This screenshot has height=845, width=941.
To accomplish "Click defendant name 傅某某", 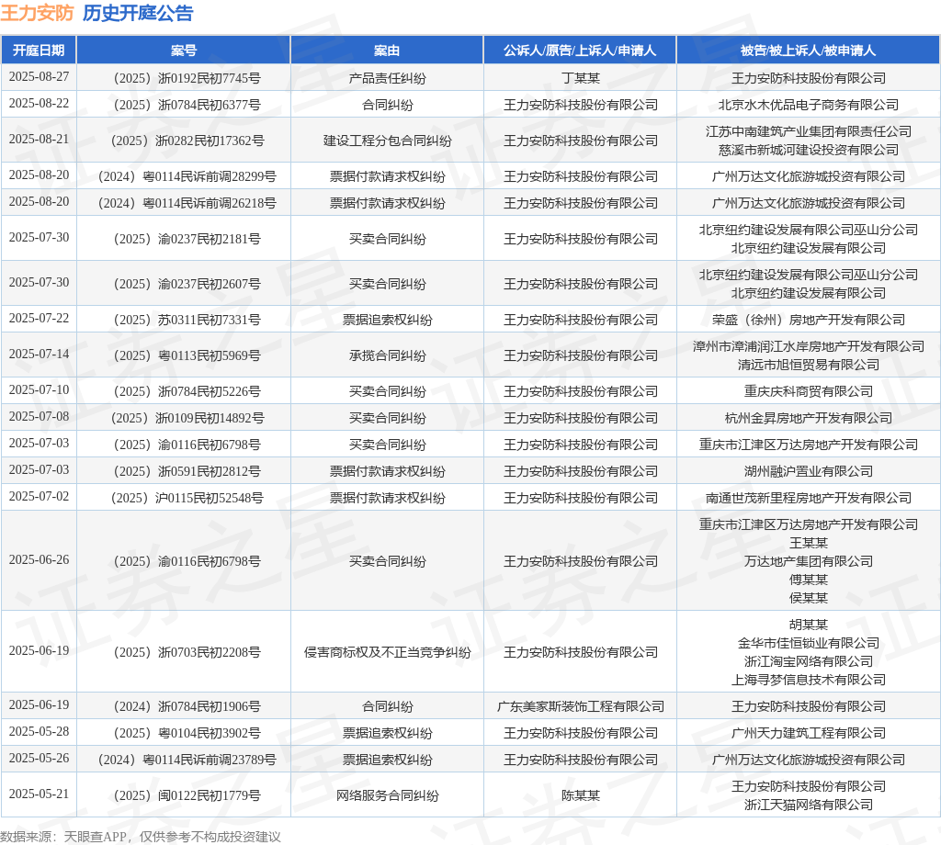I will (809, 580).
